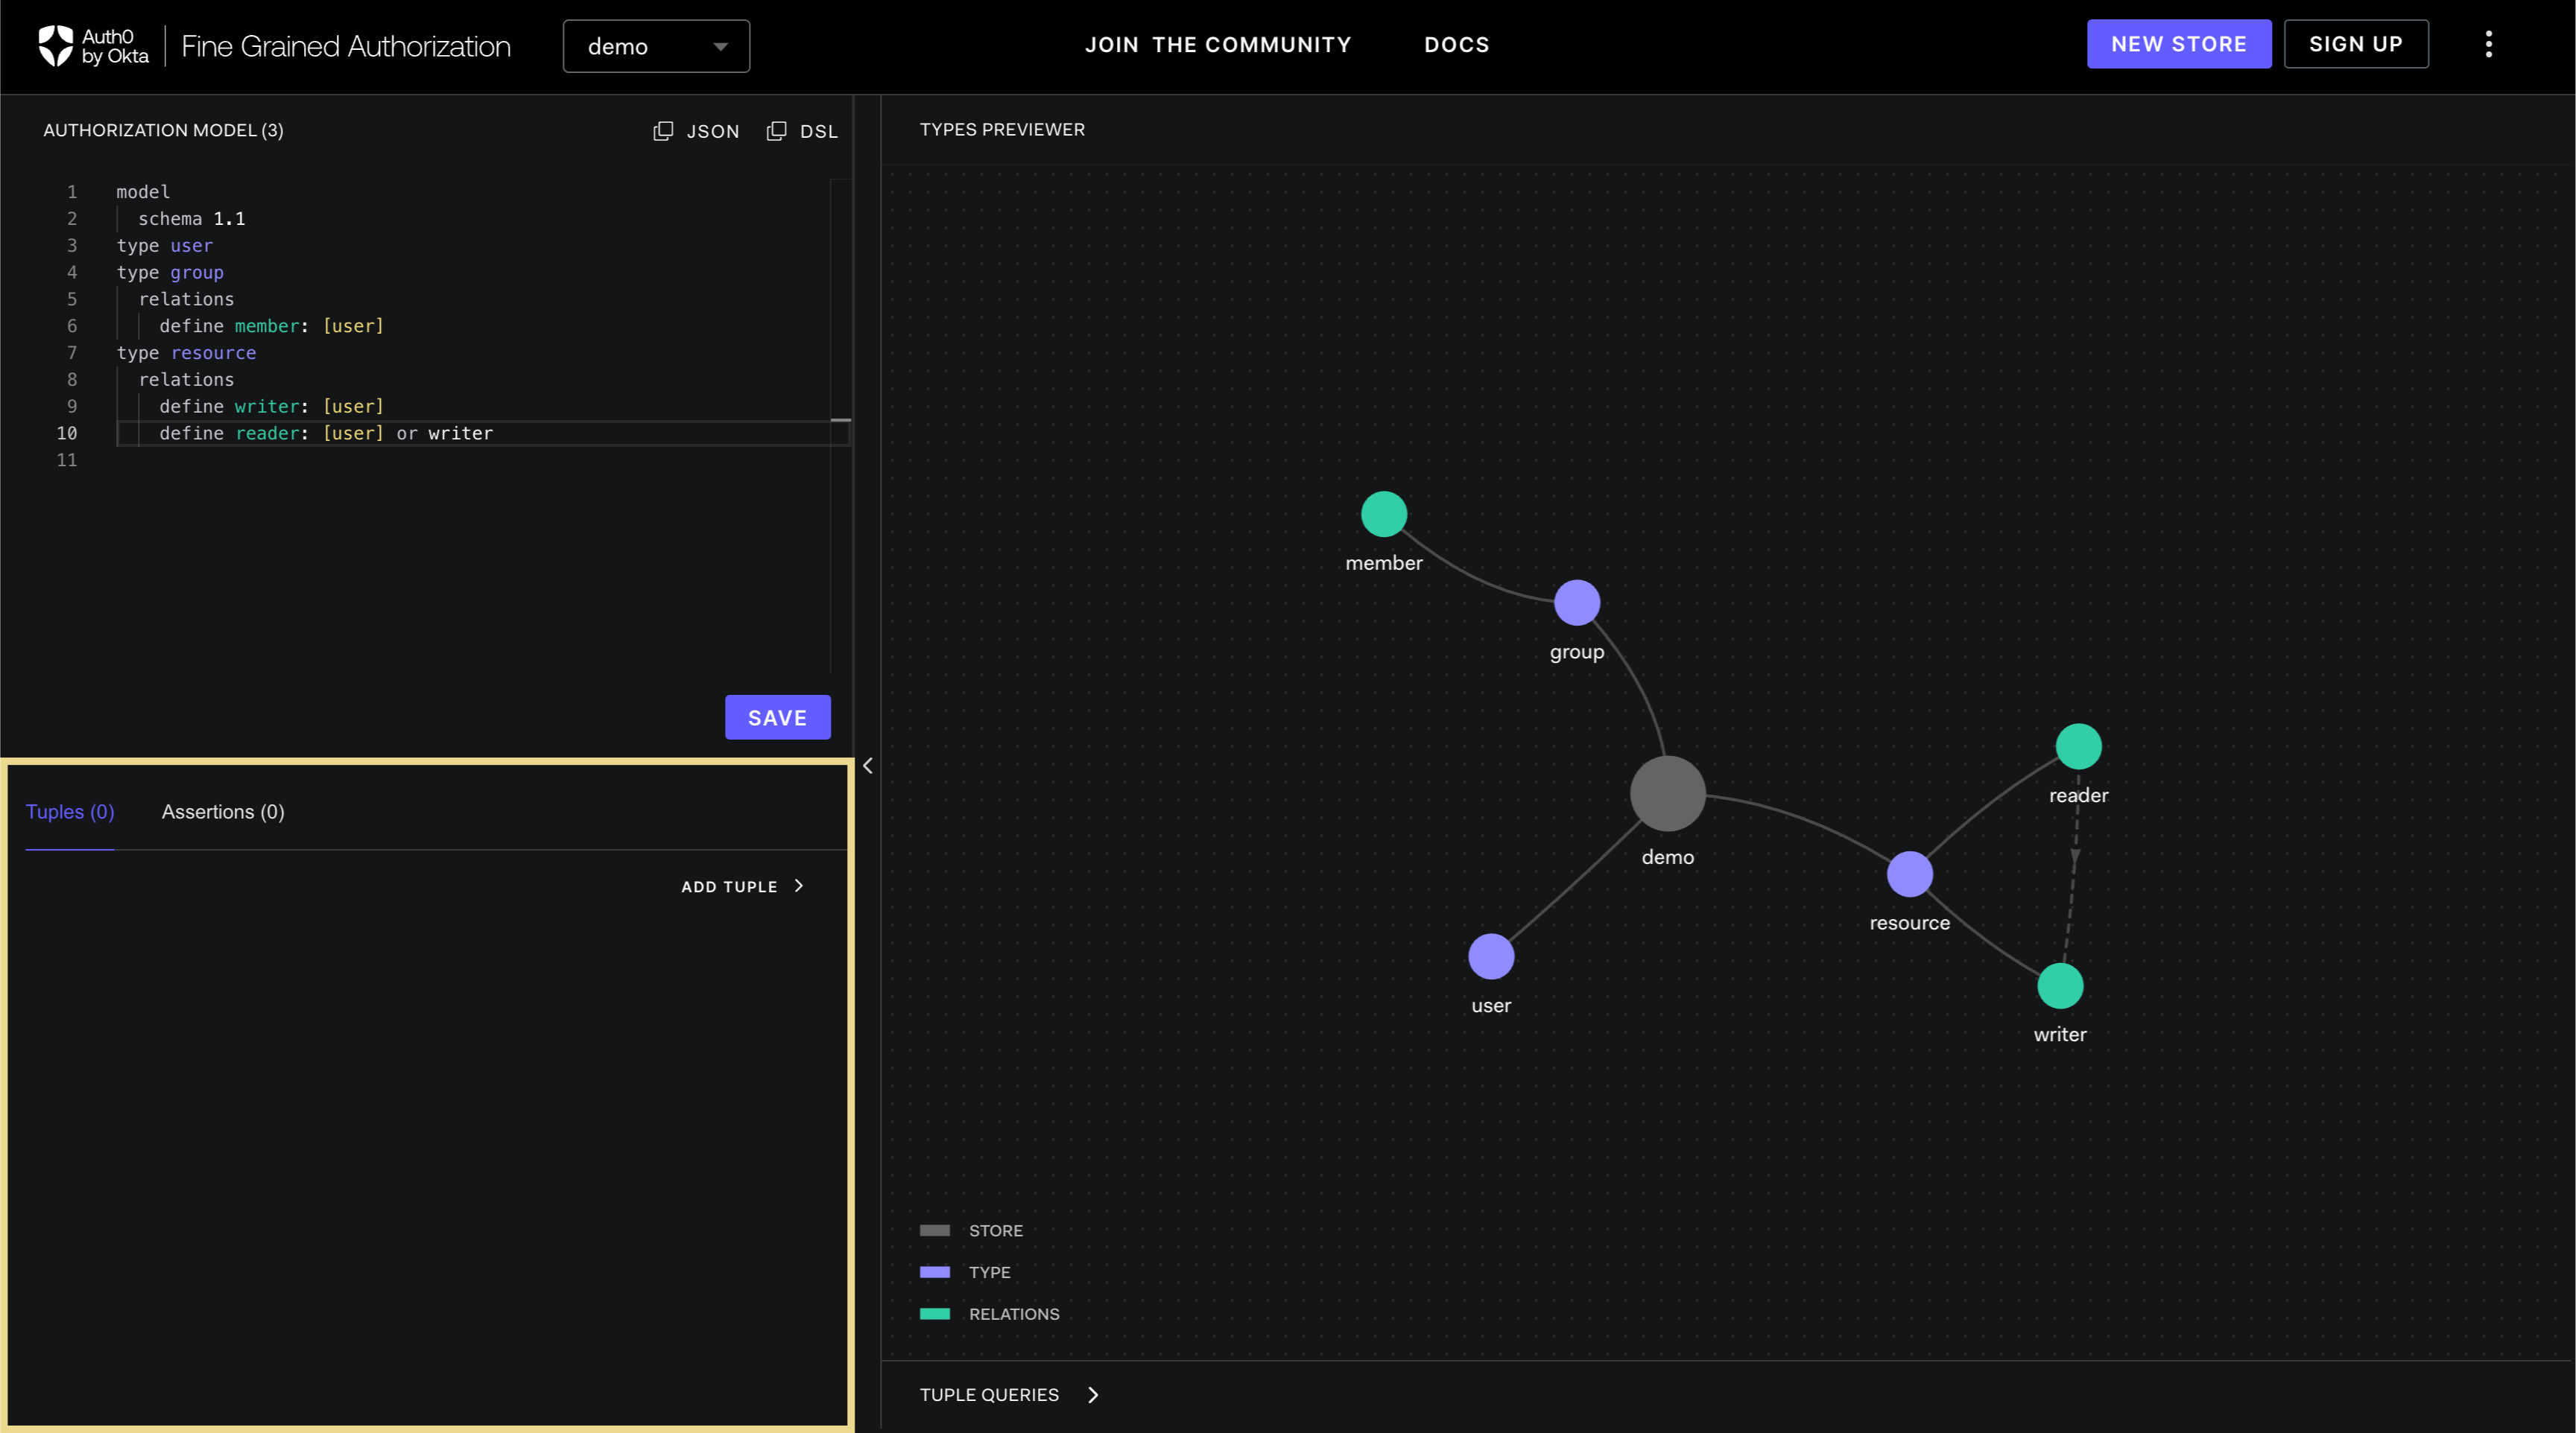2576x1433 pixels.
Task: Select the user type node
Action: point(1491,956)
